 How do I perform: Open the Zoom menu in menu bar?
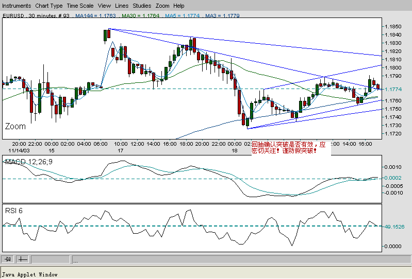click(x=162, y=6)
